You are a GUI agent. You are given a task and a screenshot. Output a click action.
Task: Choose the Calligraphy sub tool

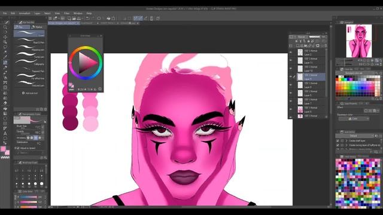(29, 62)
